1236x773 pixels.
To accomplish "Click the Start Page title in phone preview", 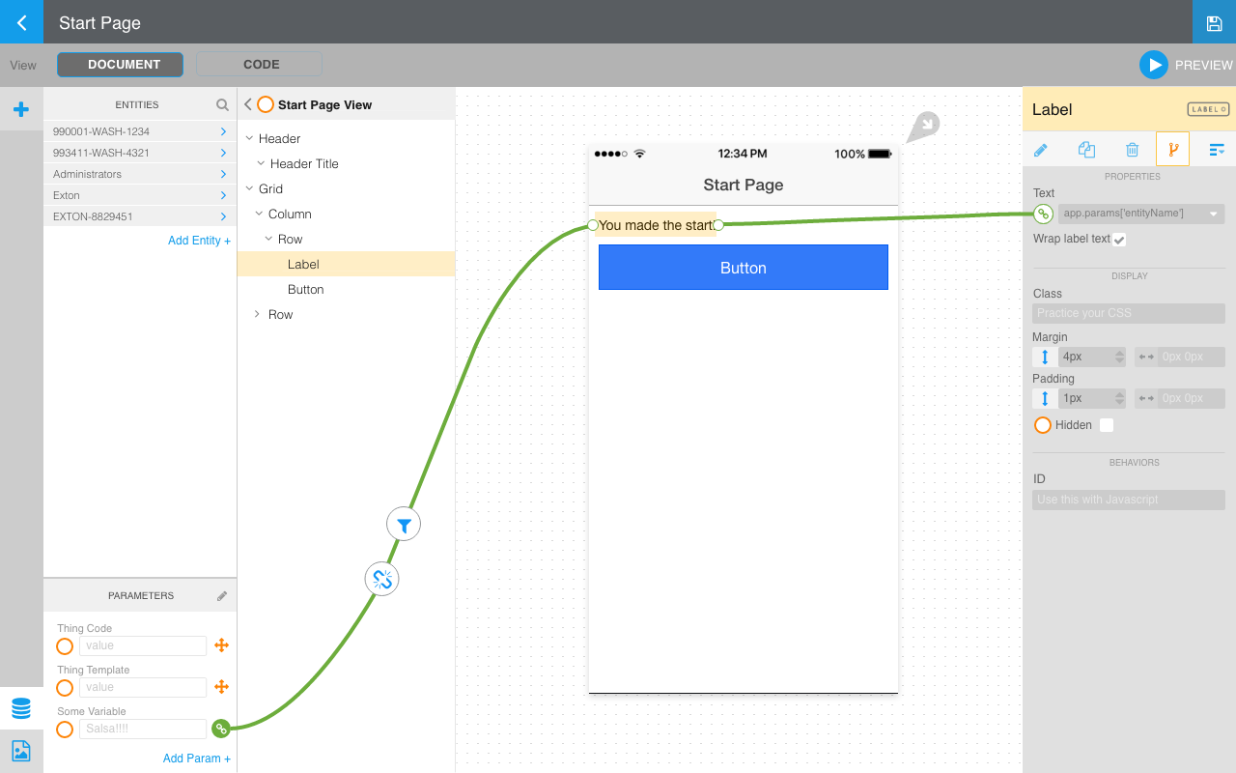I will click(x=744, y=185).
